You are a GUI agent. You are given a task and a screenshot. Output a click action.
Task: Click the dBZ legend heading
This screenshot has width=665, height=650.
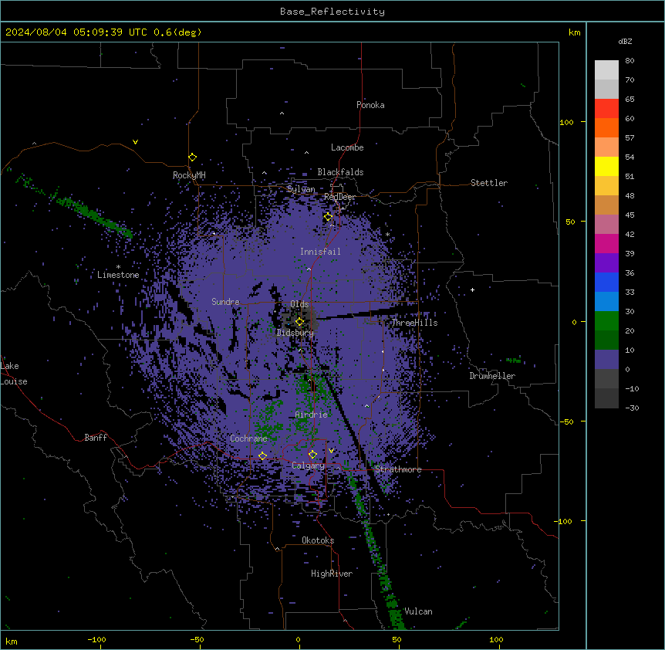625,41
